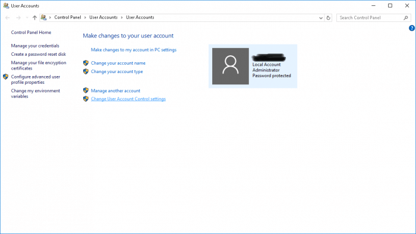
Task: Click shield icon beside Configure advanced user profile
Action: [5, 77]
